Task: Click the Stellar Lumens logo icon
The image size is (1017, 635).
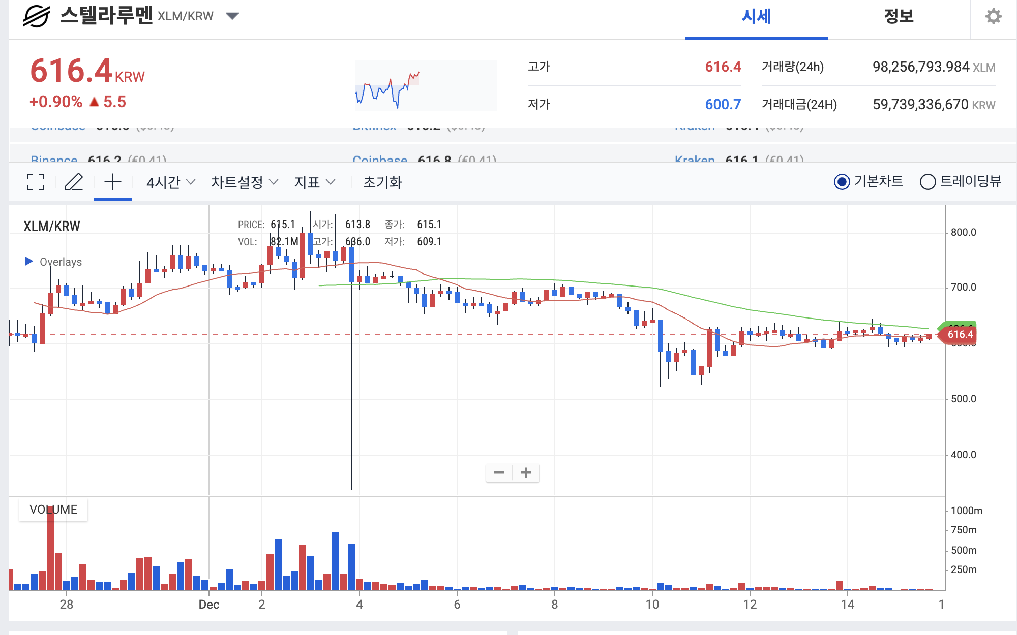Action: [x=37, y=16]
